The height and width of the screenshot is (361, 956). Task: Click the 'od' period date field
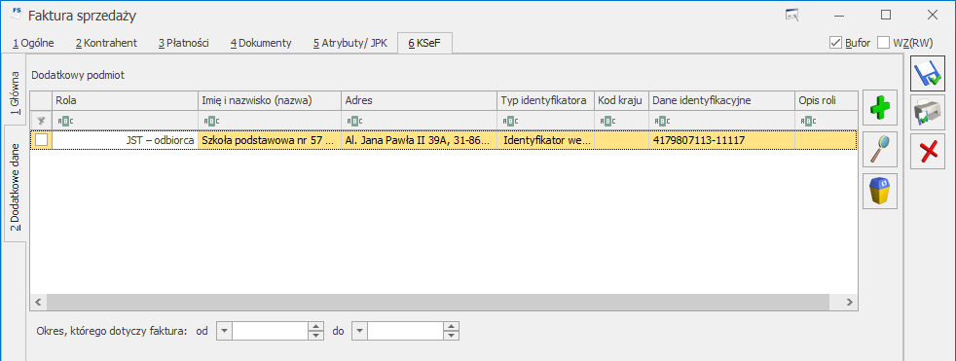point(270,331)
